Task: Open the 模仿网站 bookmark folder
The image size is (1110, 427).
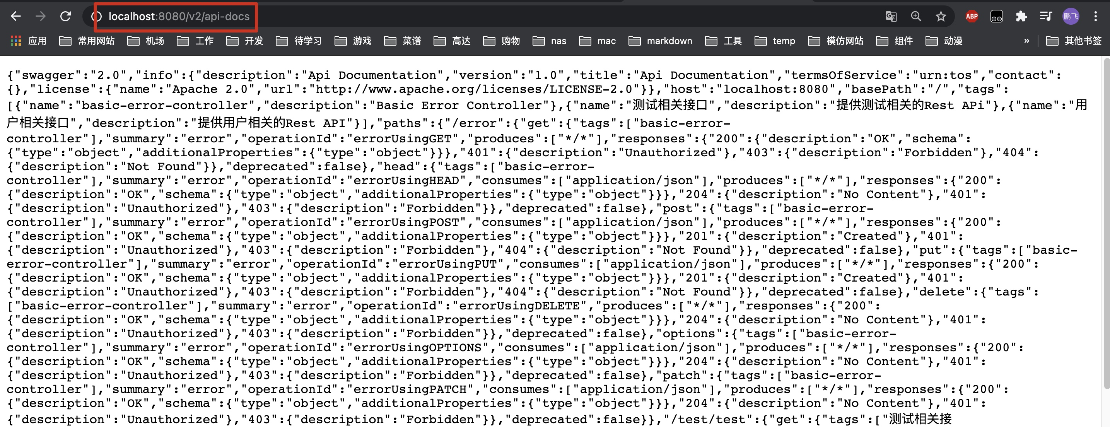Action: pyautogui.click(x=835, y=41)
